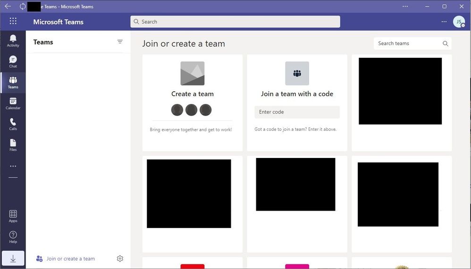Screen dimensions: 471x269
Task: Click the Join a team people icon
Action: click(x=297, y=73)
